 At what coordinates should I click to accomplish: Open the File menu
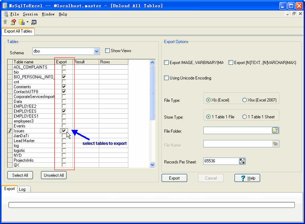[14, 14]
